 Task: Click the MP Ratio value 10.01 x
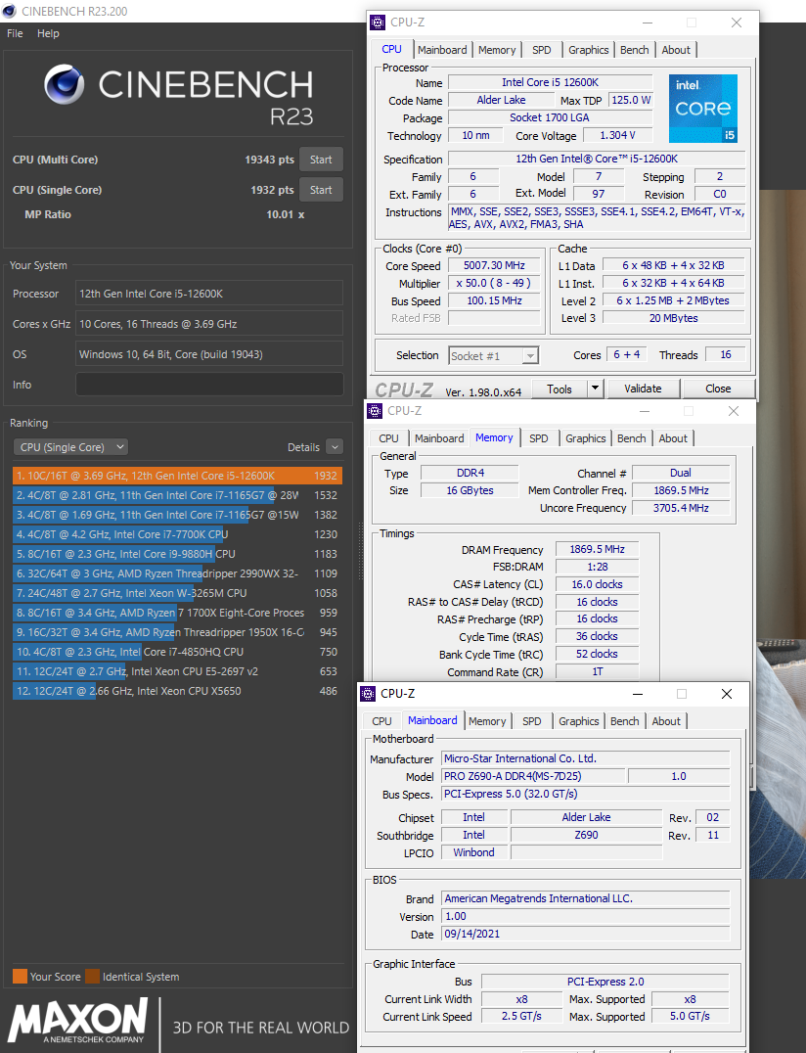[286, 214]
